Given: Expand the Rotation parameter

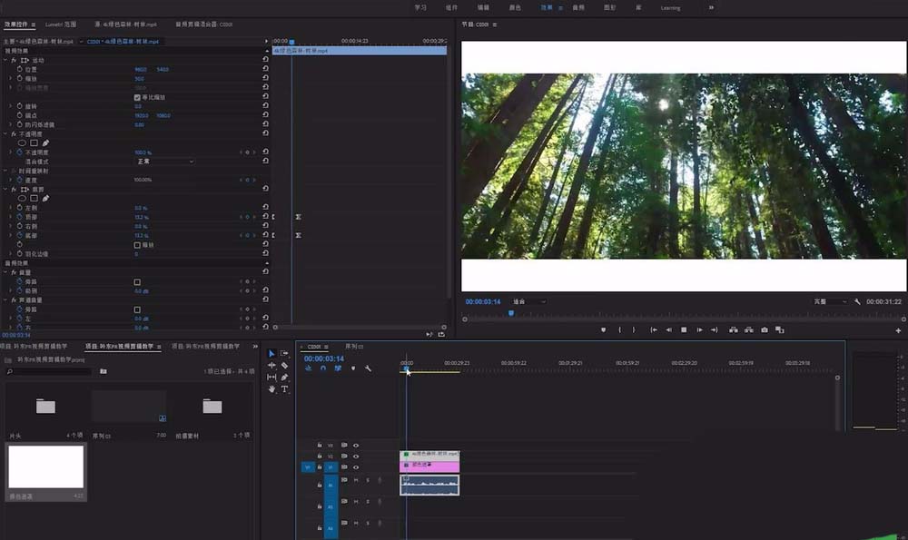Looking at the screenshot, I should (10, 106).
